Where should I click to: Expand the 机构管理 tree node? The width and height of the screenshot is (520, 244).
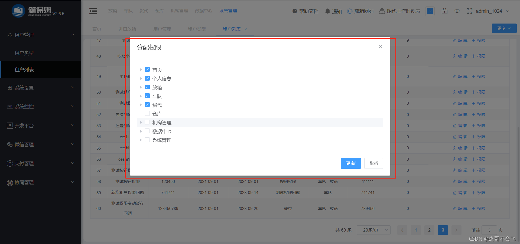tap(141, 122)
